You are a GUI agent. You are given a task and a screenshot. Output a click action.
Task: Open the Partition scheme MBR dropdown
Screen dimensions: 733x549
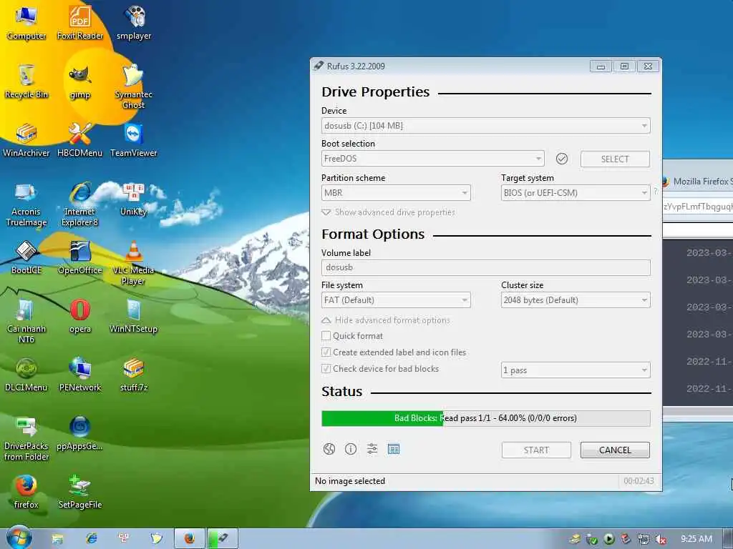click(x=396, y=193)
